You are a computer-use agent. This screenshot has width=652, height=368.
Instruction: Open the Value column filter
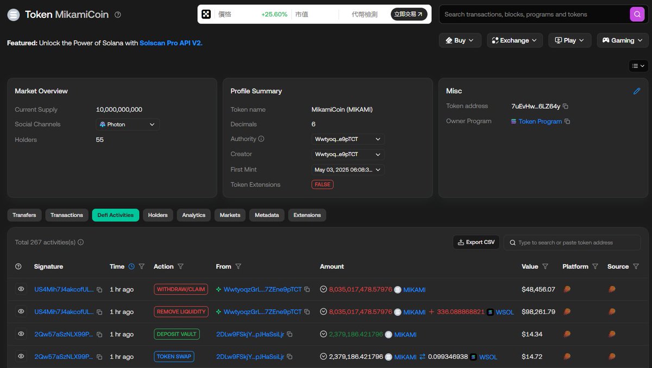[x=546, y=267]
